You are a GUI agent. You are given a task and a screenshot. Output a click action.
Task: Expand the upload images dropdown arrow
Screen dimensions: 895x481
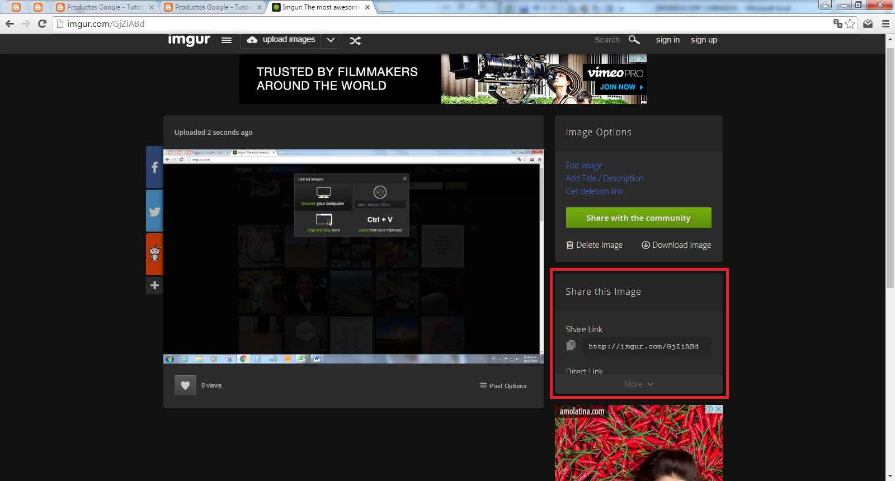(331, 40)
